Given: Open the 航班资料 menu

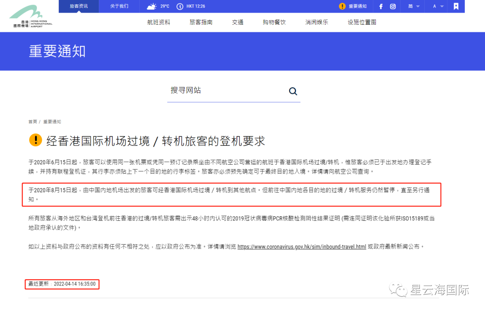Looking at the screenshot, I should point(159,22).
